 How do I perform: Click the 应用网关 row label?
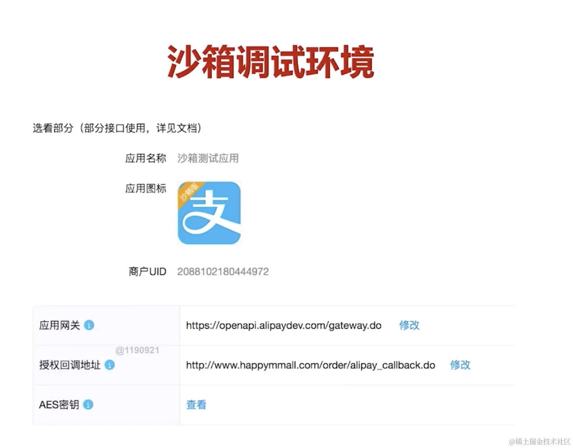pos(60,325)
